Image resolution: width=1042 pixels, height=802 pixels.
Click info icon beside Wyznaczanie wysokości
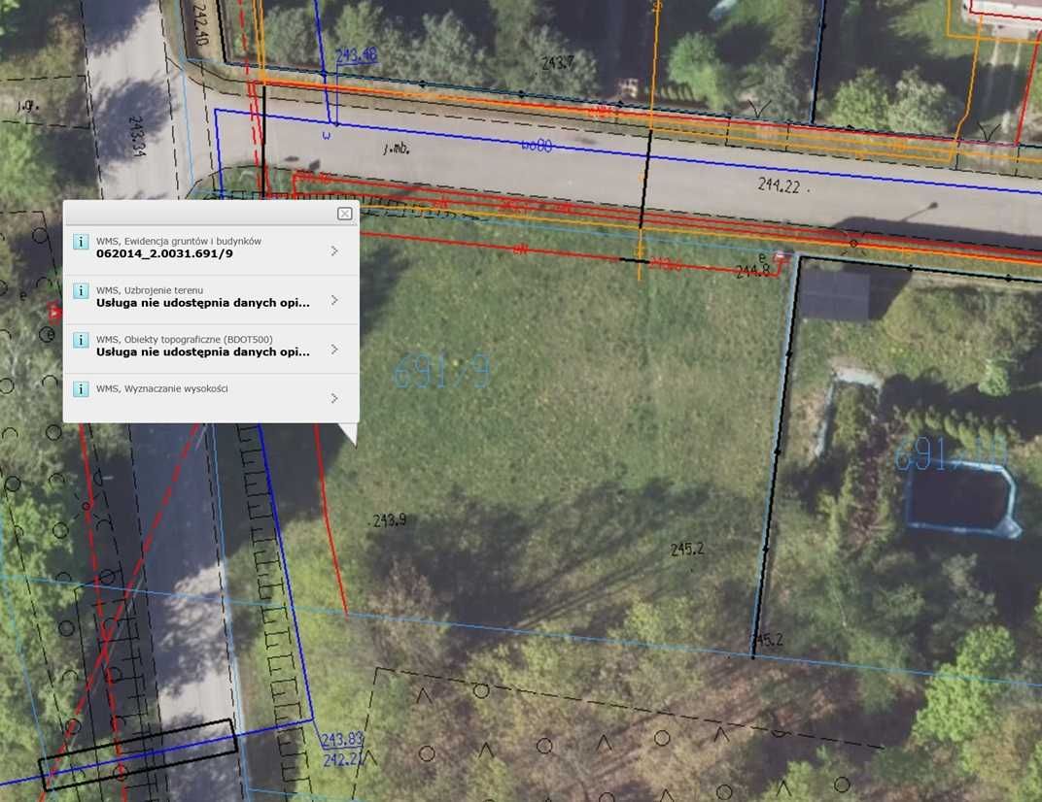pos(81,389)
